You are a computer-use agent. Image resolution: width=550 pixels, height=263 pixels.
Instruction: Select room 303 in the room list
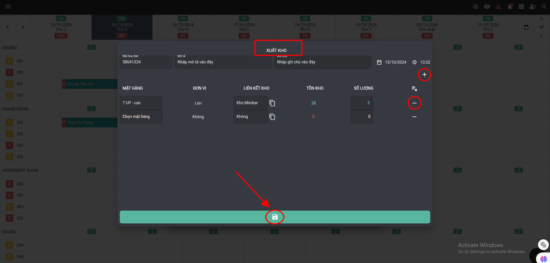click(20, 195)
